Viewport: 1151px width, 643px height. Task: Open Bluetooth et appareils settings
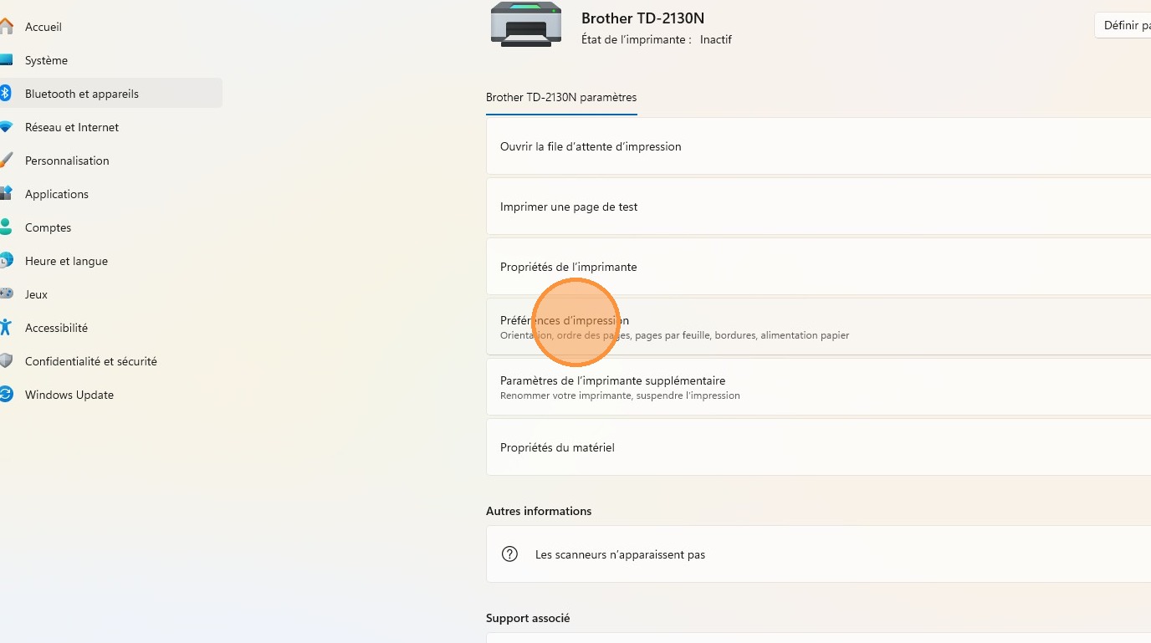82,94
